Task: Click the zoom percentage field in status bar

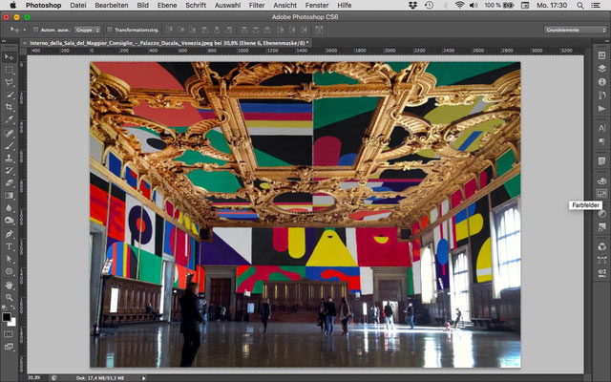Action: click(34, 378)
